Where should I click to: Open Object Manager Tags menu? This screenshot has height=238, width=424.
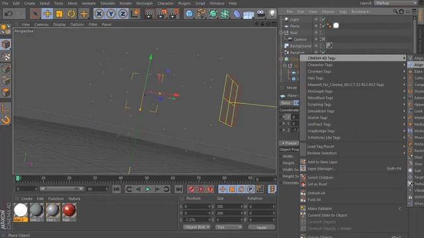pyautogui.click(x=343, y=12)
